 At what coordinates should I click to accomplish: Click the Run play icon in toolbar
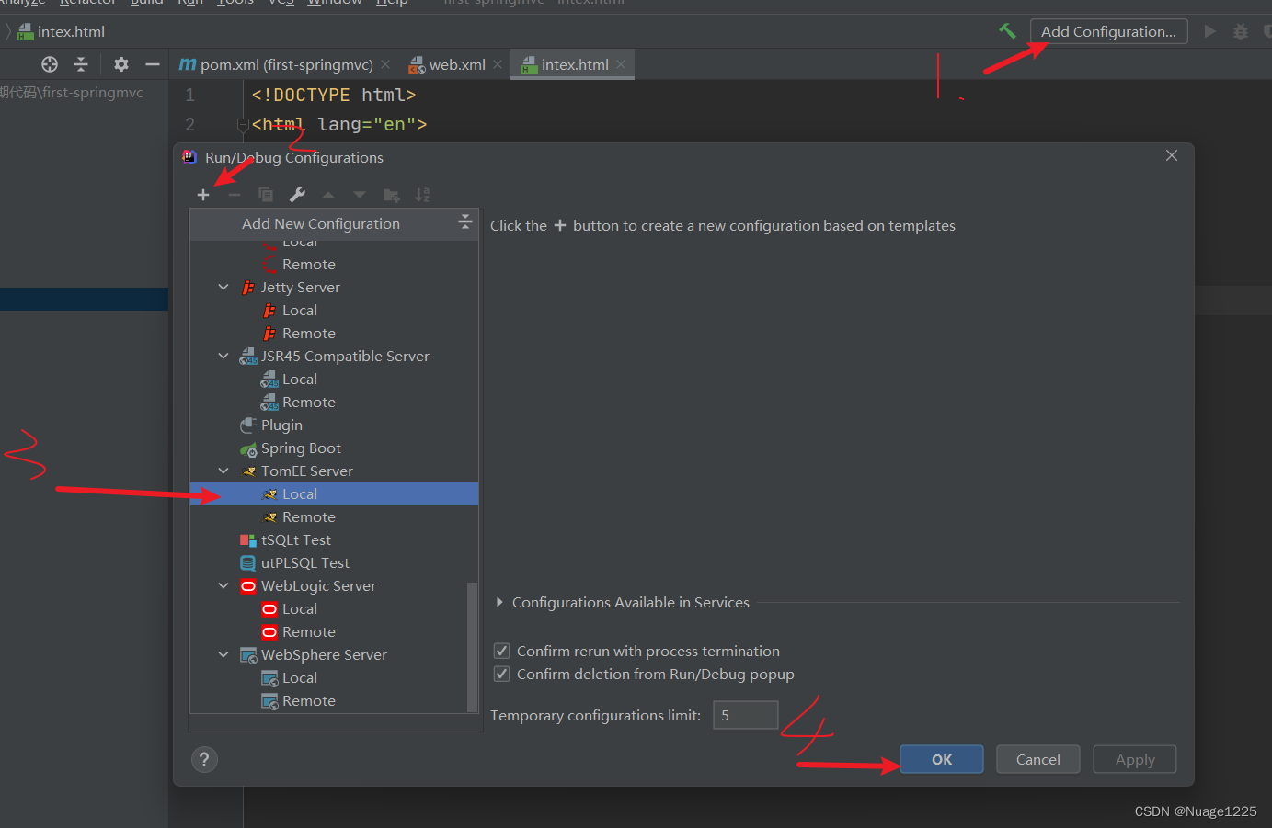(1210, 31)
